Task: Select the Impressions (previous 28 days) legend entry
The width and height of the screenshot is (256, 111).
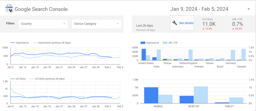Action: (x=51, y=43)
